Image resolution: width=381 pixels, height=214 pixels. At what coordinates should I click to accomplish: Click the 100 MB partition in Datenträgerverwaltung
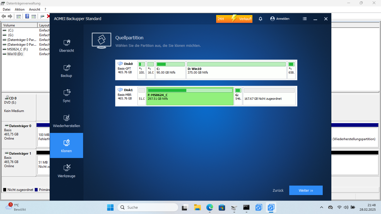click(43, 137)
